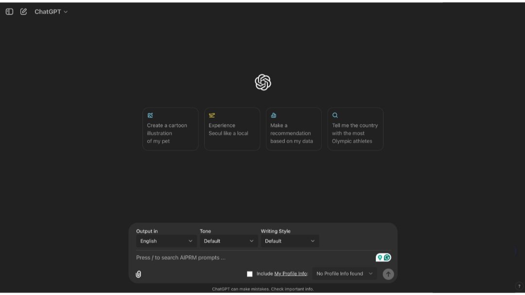Click the 'Tone' label text

coord(205,231)
